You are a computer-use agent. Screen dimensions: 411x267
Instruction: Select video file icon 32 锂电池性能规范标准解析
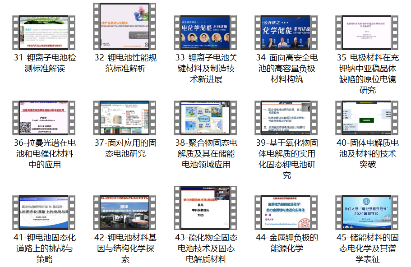(125, 26)
